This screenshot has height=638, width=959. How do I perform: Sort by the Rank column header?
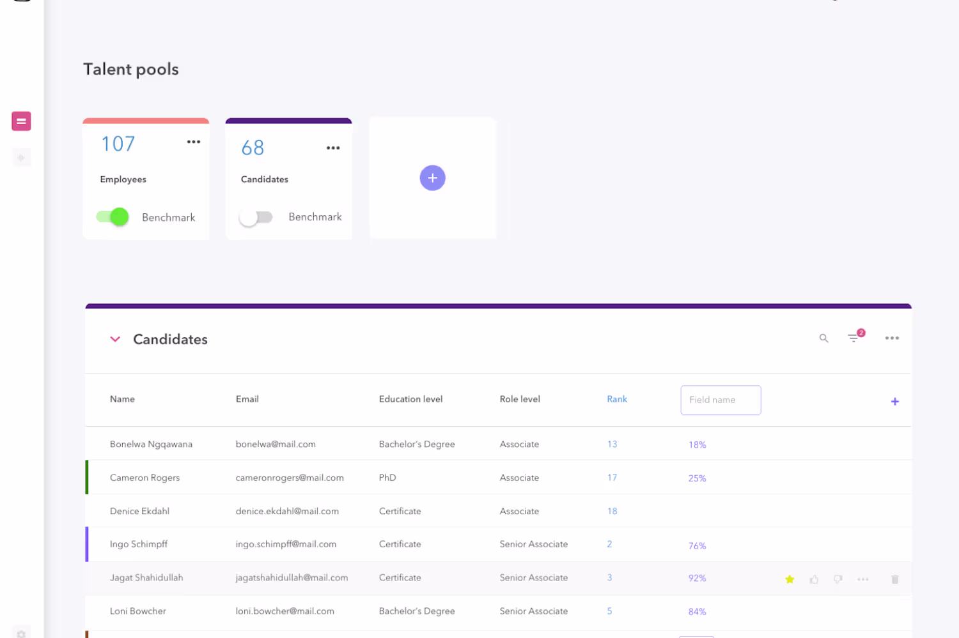coord(617,399)
